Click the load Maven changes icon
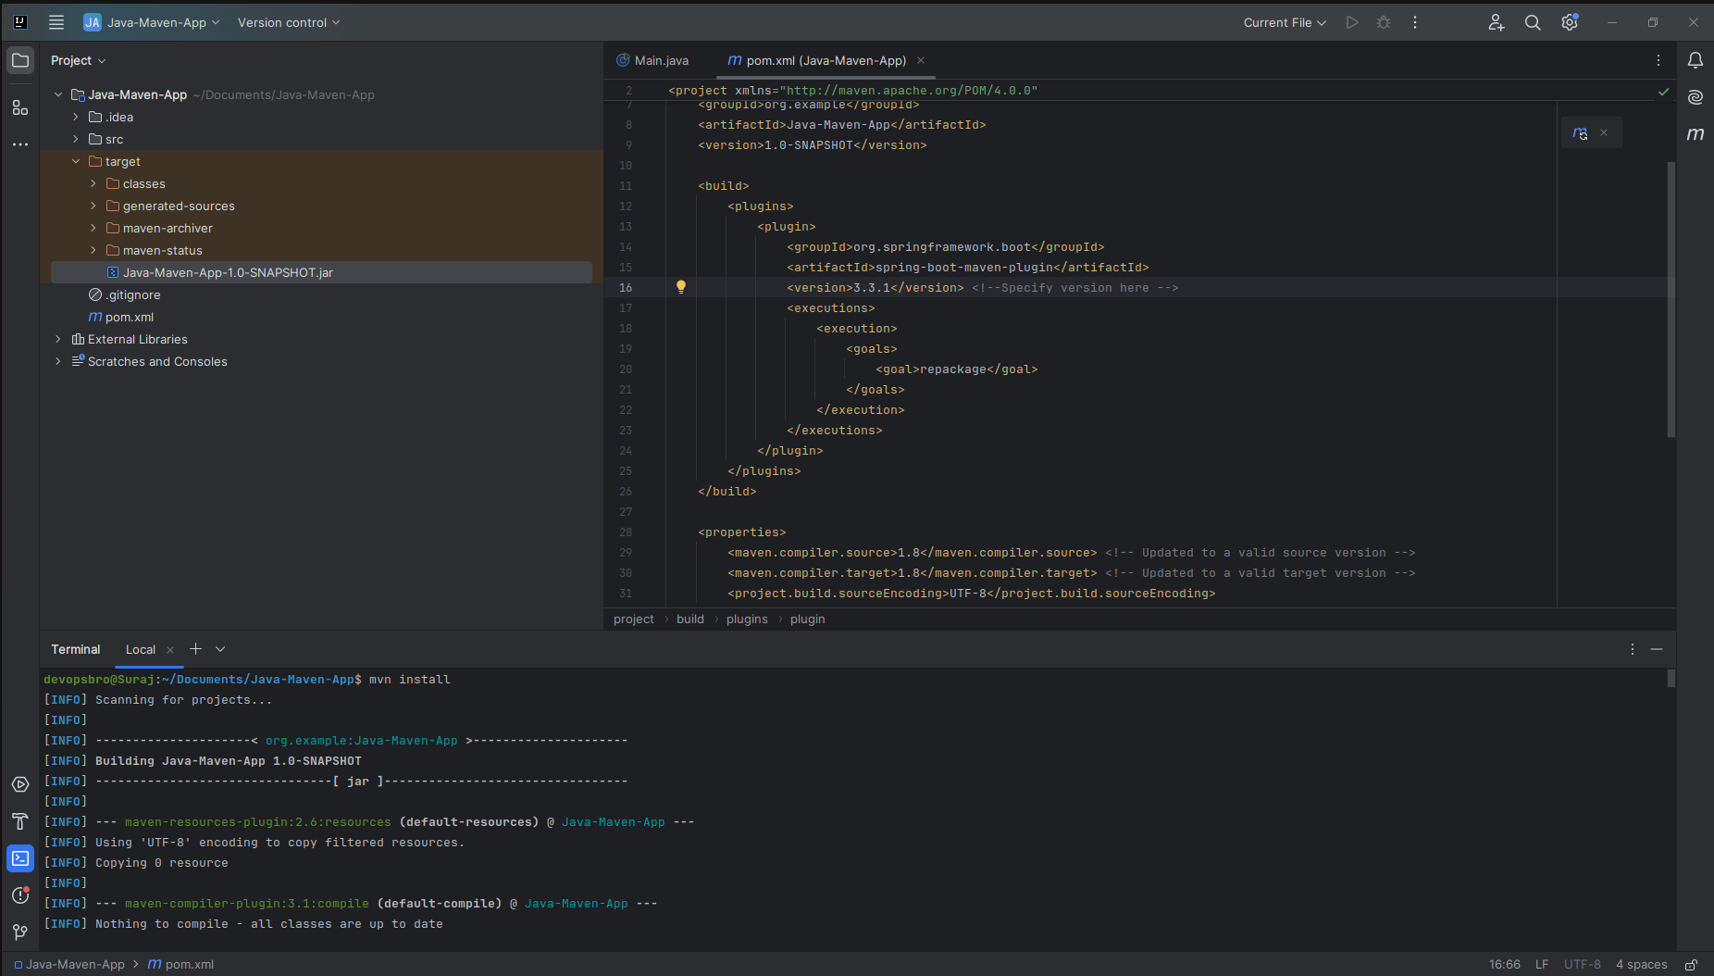Screen dimensions: 1714x976 click(1581, 133)
